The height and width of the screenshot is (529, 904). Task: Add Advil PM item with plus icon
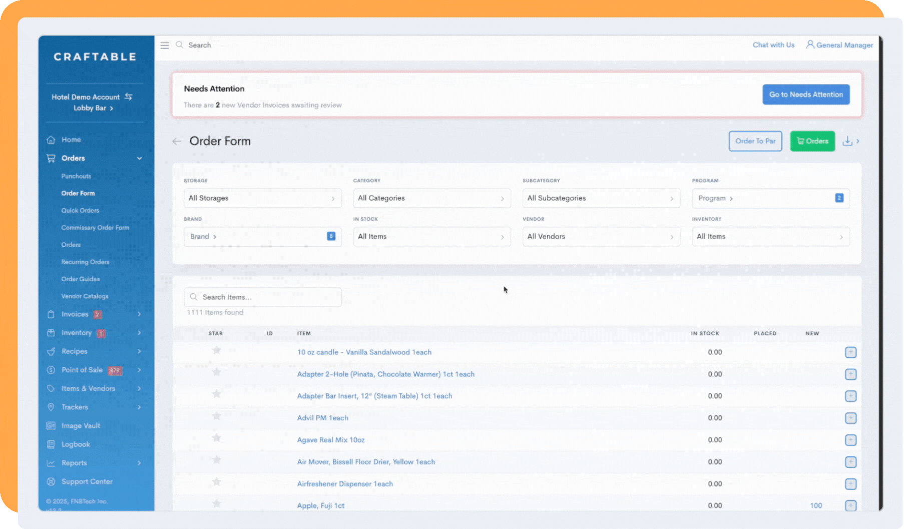click(850, 418)
